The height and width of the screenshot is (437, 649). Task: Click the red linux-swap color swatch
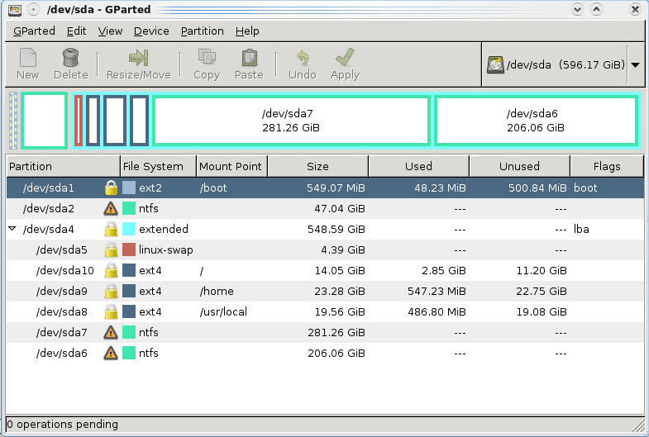click(x=129, y=249)
